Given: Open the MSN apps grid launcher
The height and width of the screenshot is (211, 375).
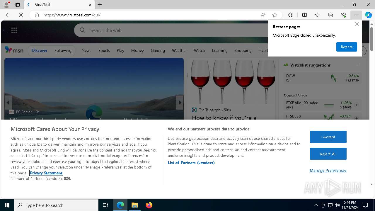Looking at the screenshot, I should coord(14,30).
